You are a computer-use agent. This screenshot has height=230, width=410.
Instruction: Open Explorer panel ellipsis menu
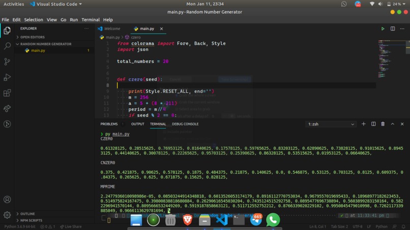[86, 28]
